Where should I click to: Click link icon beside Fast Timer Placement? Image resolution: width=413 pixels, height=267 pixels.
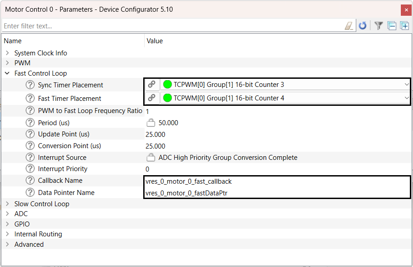(x=151, y=98)
